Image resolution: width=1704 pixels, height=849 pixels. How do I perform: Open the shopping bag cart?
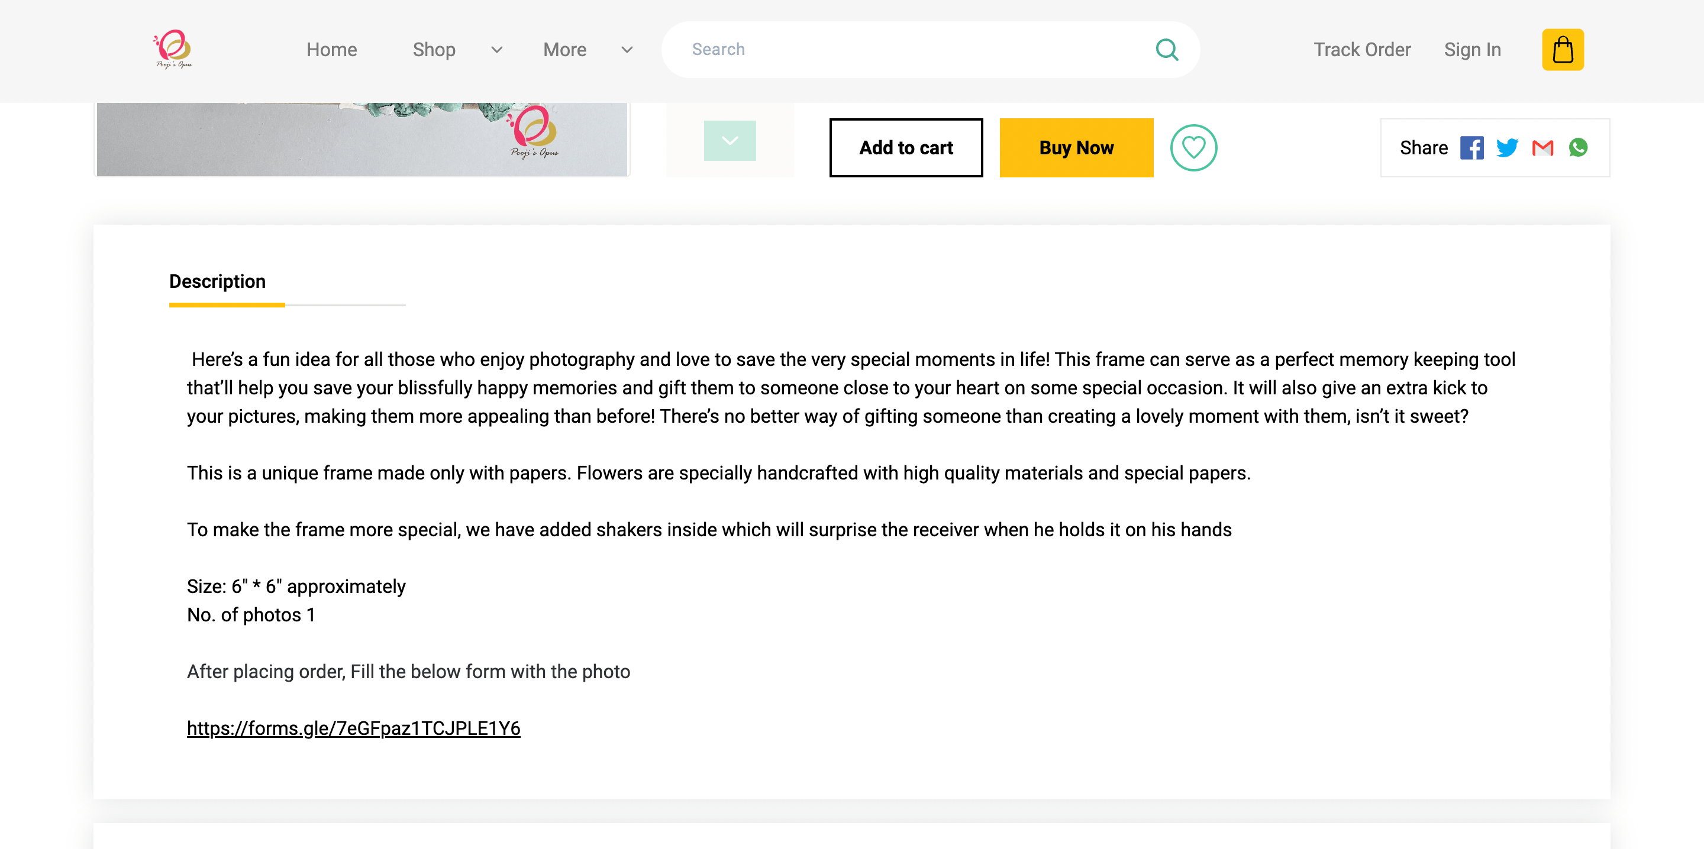[1563, 50]
